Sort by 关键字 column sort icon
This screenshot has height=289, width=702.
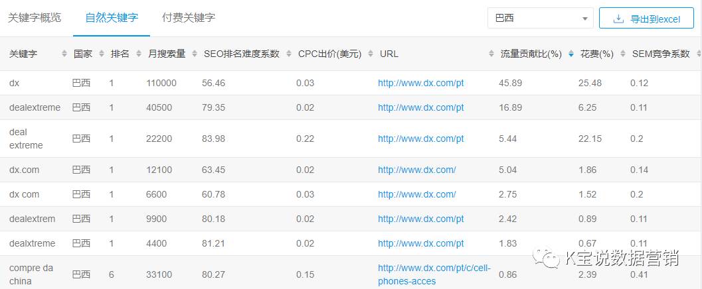tap(64, 54)
